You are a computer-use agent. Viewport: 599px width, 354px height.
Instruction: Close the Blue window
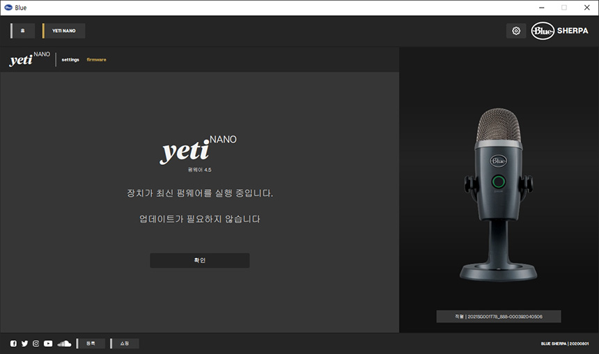586,8
